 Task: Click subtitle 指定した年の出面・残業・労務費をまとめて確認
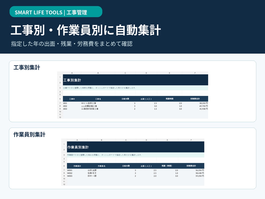click(x=72, y=44)
